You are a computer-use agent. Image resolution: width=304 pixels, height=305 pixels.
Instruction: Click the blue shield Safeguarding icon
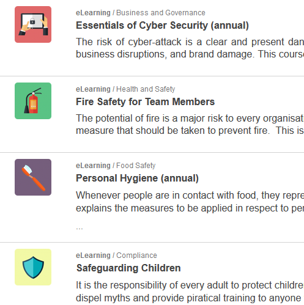click(x=33, y=267)
